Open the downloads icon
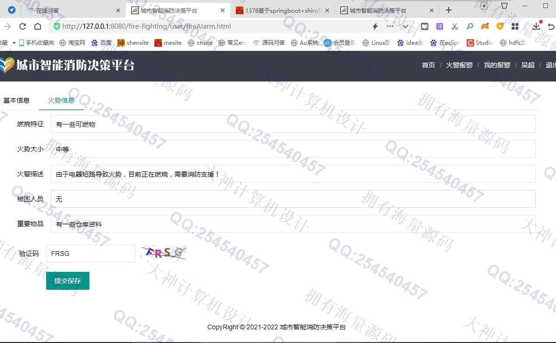 536,25
